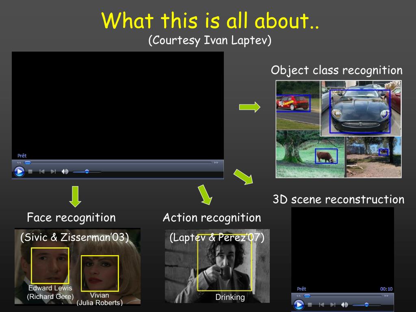Click the 'Prêt' status in the main player
The height and width of the screenshot is (312, 416).
pyautogui.click(x=22, y=156)
